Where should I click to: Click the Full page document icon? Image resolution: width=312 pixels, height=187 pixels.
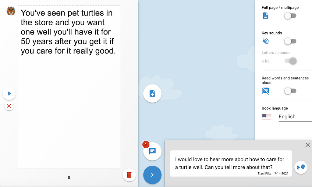point(266,16)
